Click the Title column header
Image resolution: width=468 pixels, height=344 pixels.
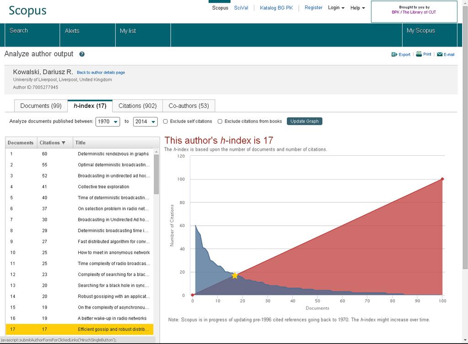click(81, 143)
